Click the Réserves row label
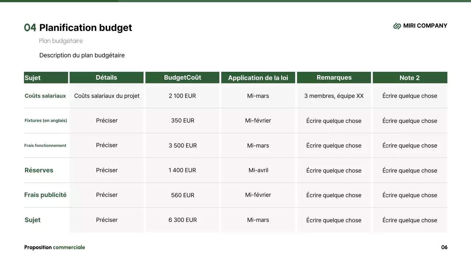This screenshot has width=471, height=265. point(39,170)
